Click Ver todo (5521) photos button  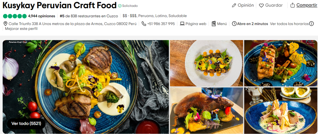[26, 123]
